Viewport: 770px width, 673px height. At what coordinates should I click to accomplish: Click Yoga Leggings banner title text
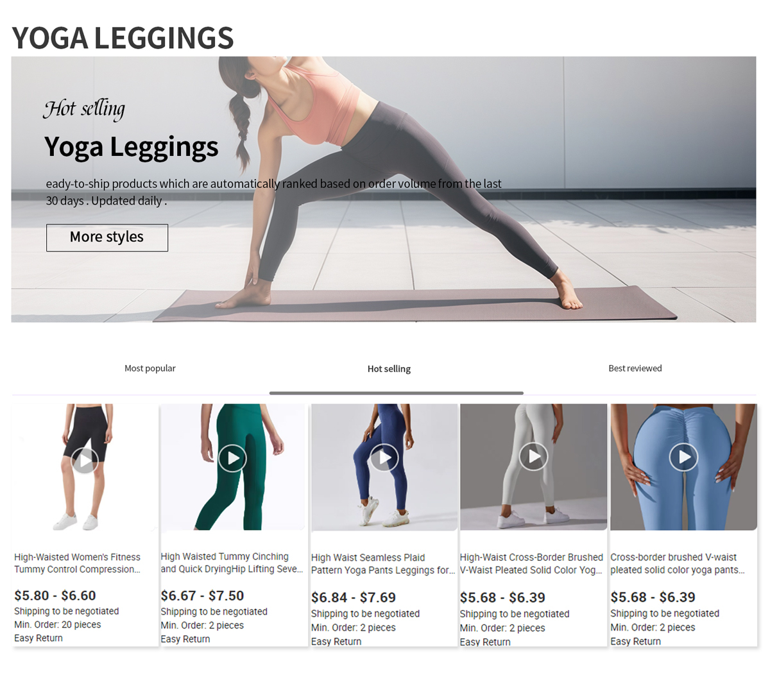point(132,147)
